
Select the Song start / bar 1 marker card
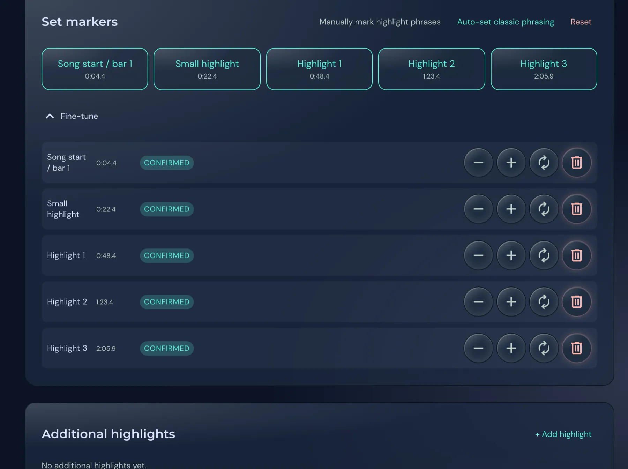pyautogui.click(x=95, y=69)
